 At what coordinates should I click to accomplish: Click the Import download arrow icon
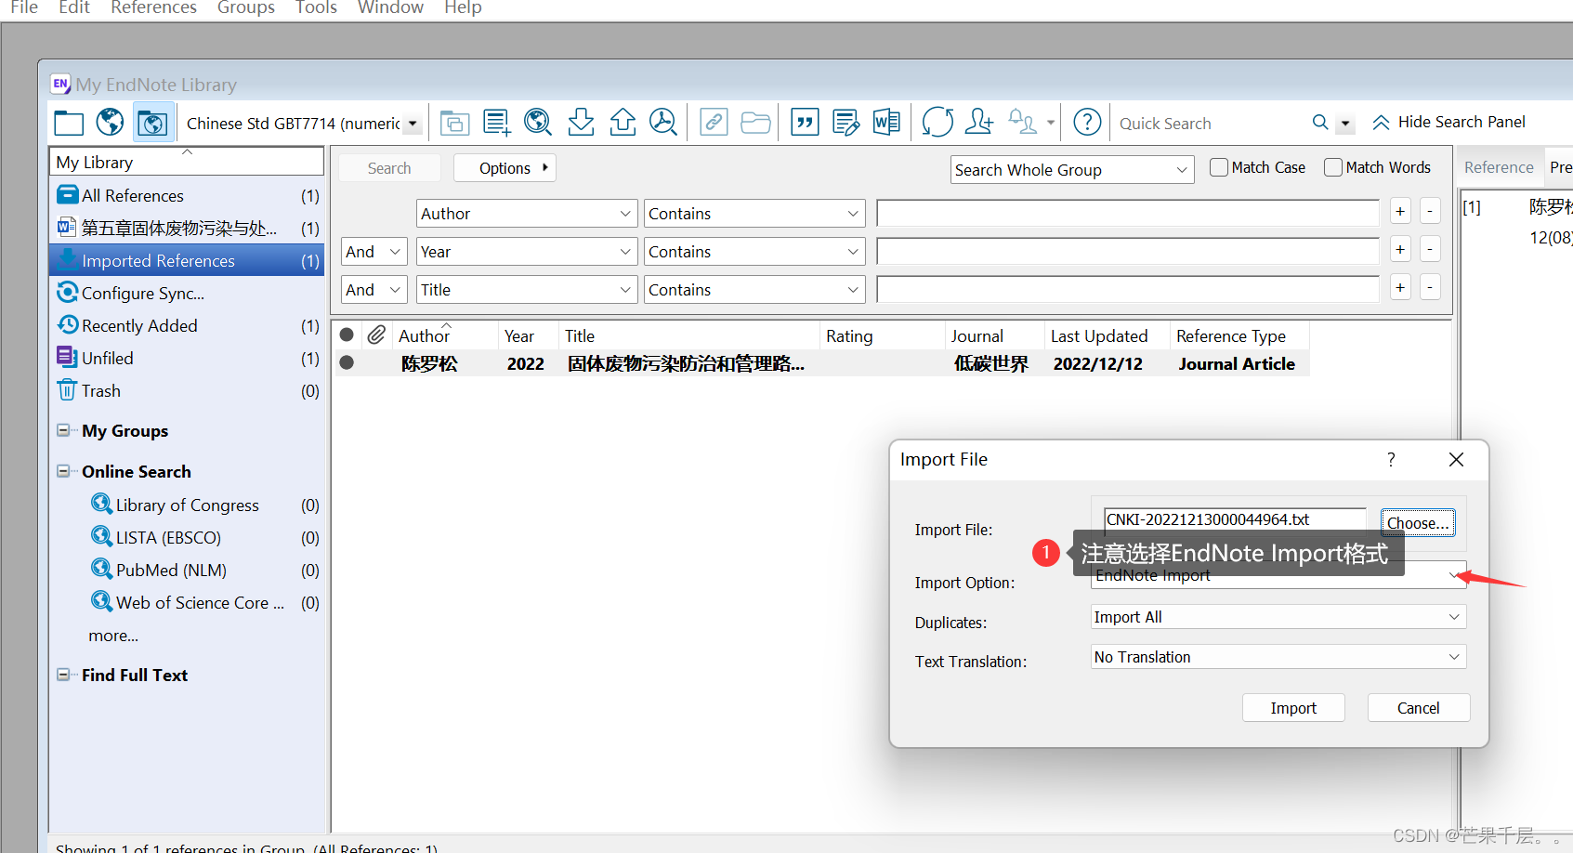pyautogui.click(x=581, y=122)
